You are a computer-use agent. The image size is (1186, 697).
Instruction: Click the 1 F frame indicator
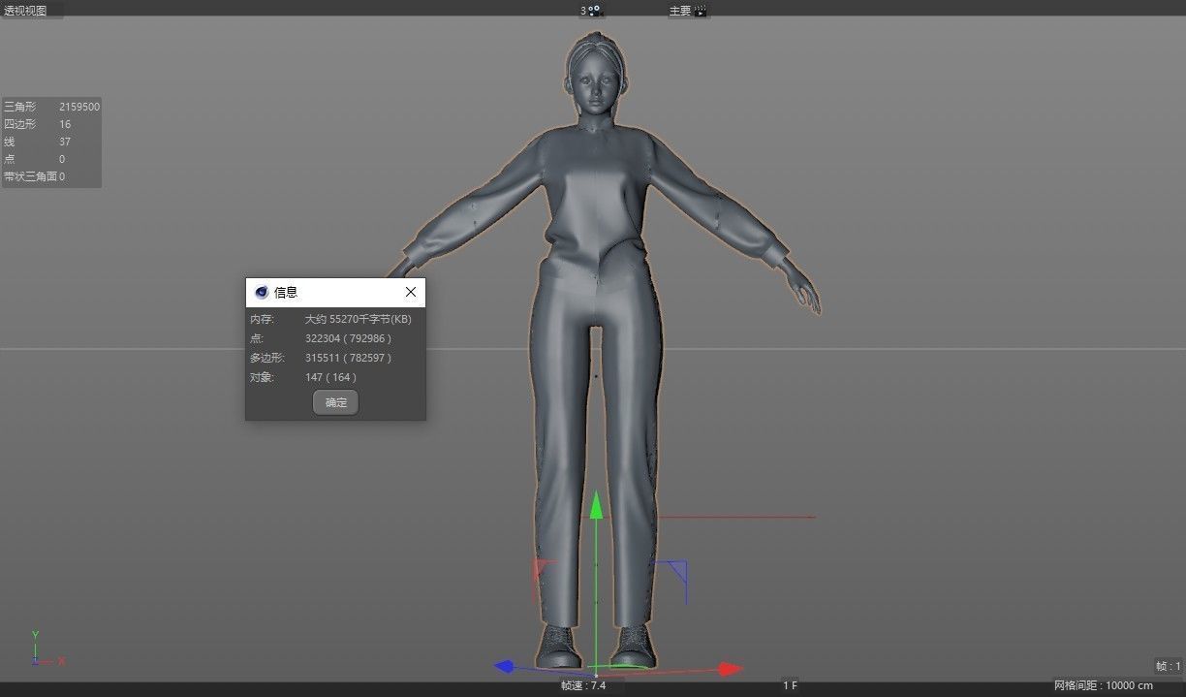[790, 685]
